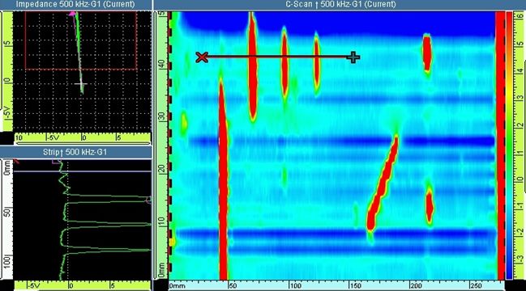Click the color palette scale bar

point(509,145)
